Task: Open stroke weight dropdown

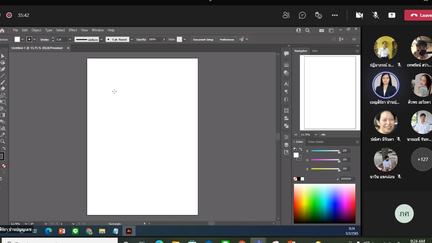Action: click(x=70, y=39)
